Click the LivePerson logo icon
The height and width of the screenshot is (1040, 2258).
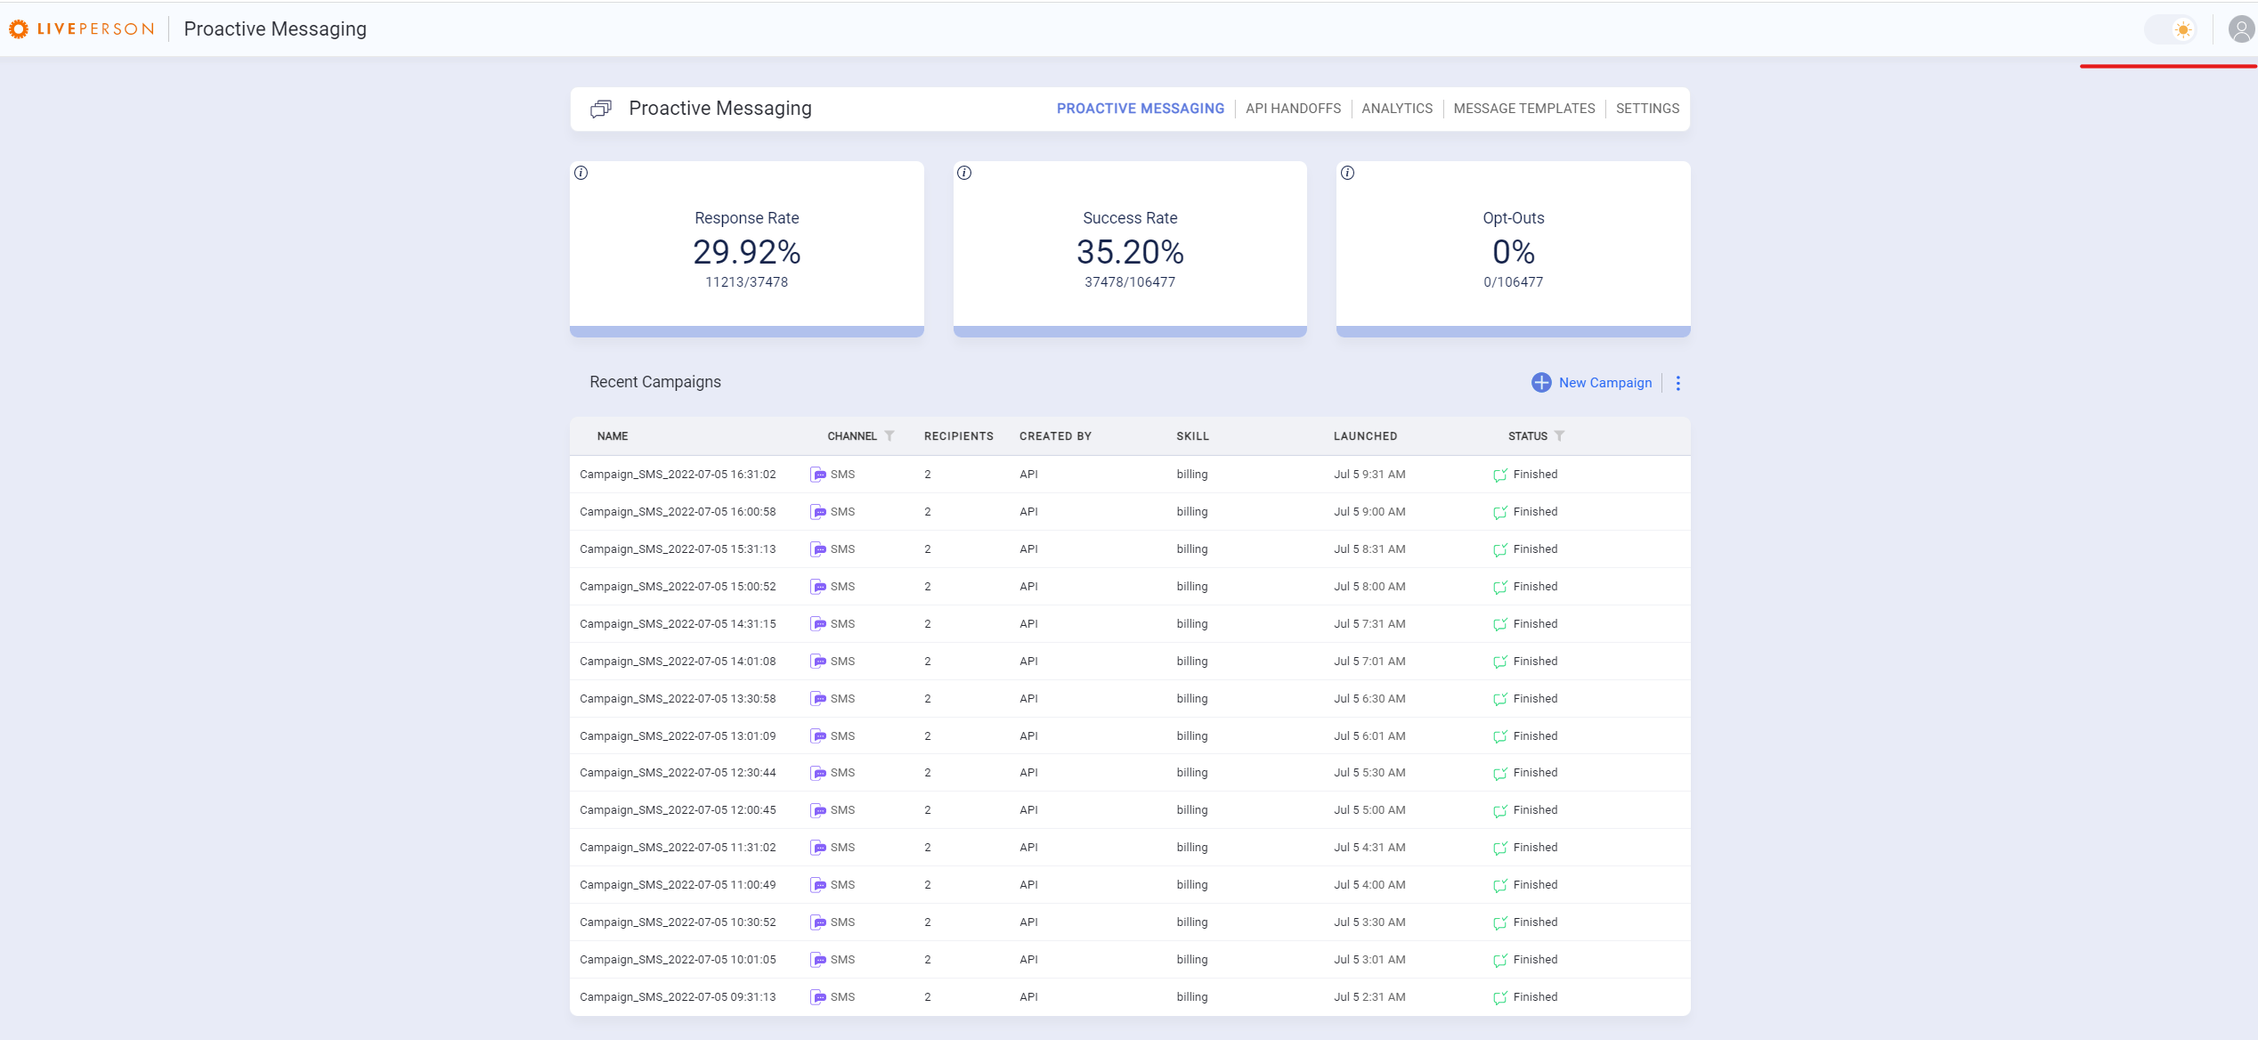19,29
